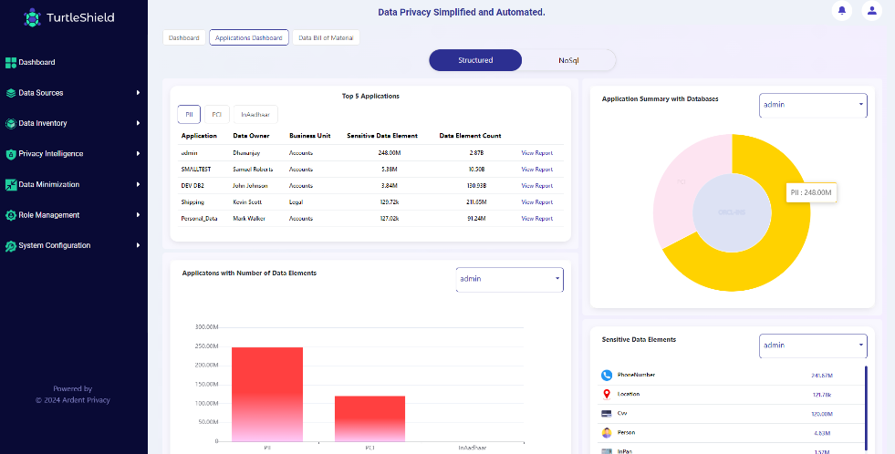Expand the Data Inventory menu arrow
This screenshot has height=454, width=895.
coord(138,123)
